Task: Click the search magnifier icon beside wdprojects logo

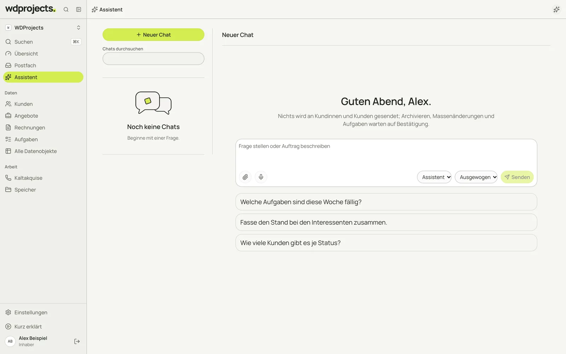Action: (x=66, y=10)
